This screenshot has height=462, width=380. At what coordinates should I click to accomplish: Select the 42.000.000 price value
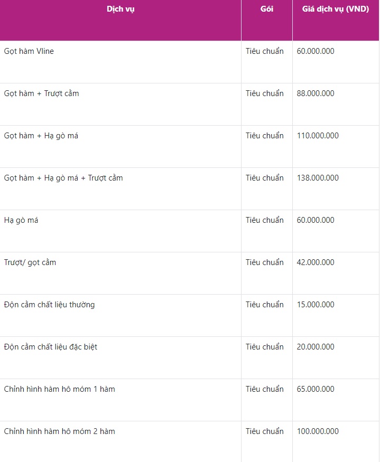pyautogui.click(x=316, y=262)
